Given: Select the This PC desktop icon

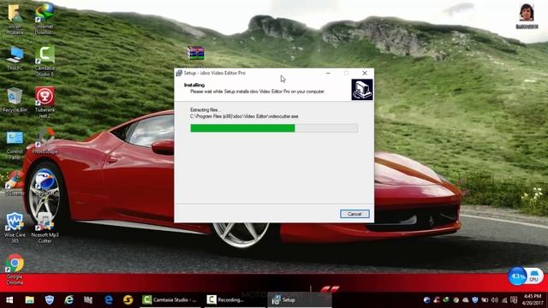Looking at the screenshot, I should coord(15,58).
